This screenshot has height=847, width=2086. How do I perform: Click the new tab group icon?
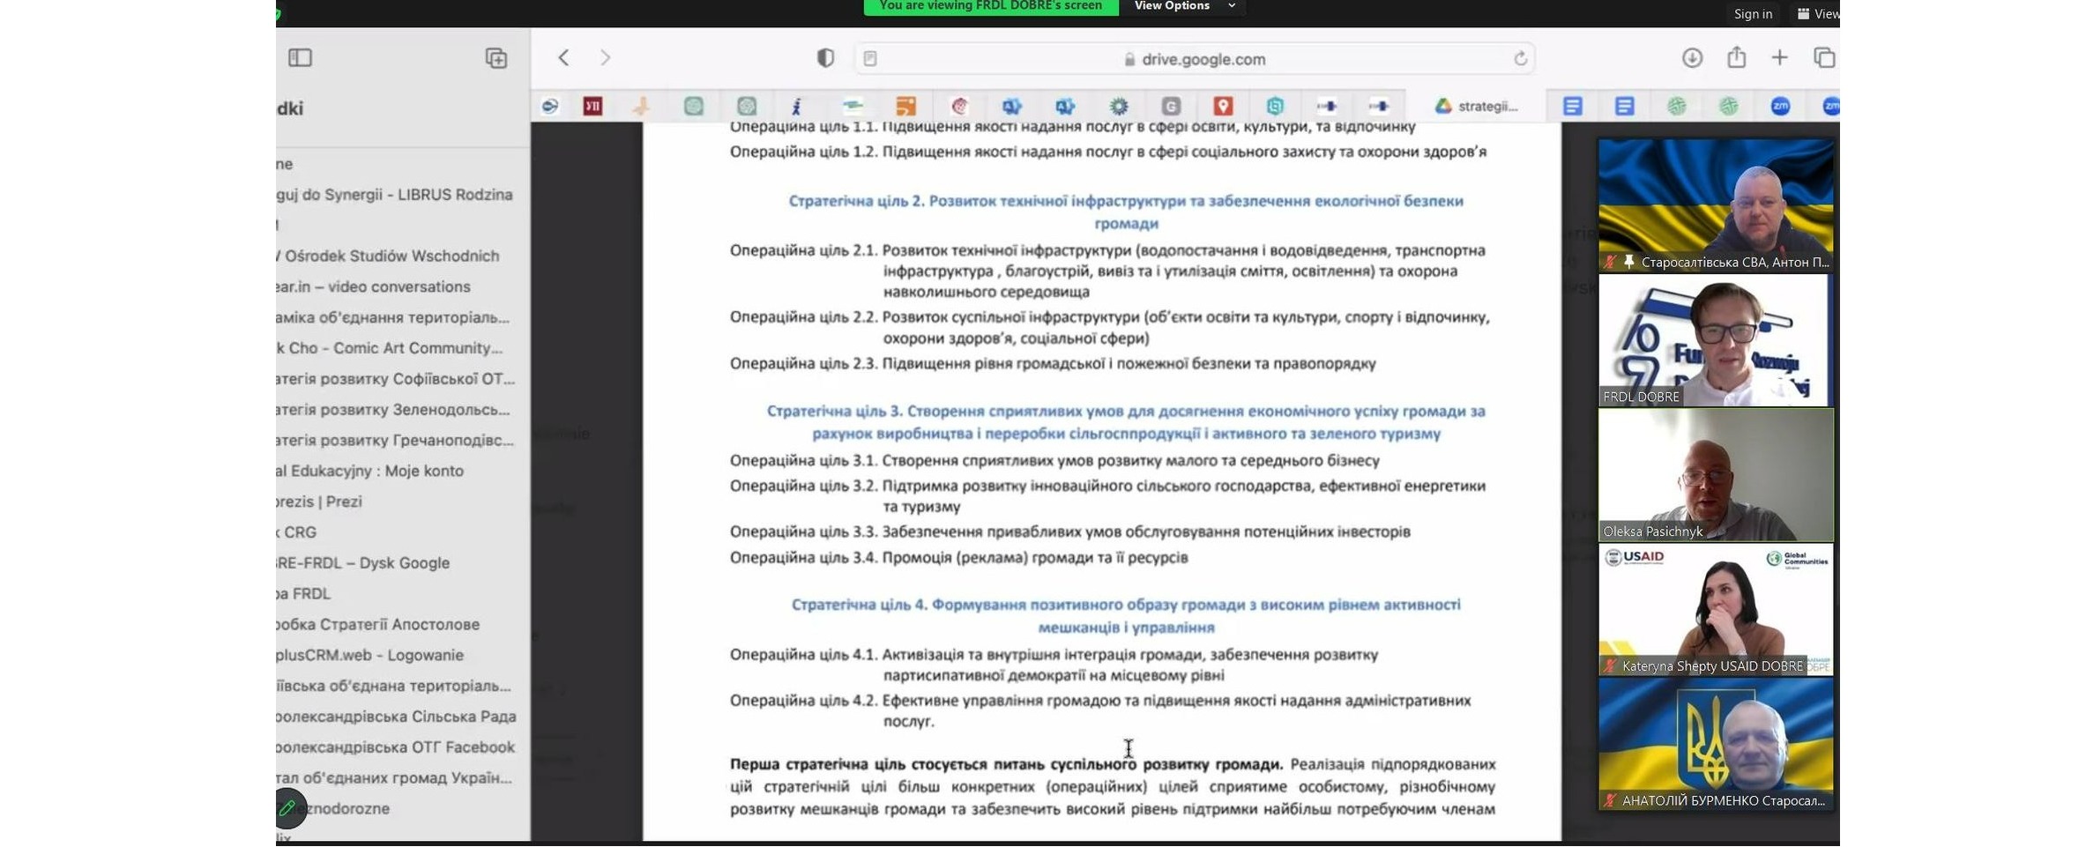pos(496,58)
